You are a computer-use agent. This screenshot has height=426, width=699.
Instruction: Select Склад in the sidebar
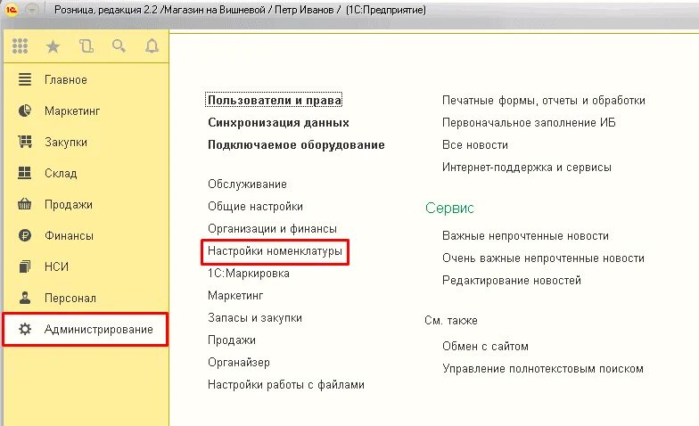coord(61,173)
